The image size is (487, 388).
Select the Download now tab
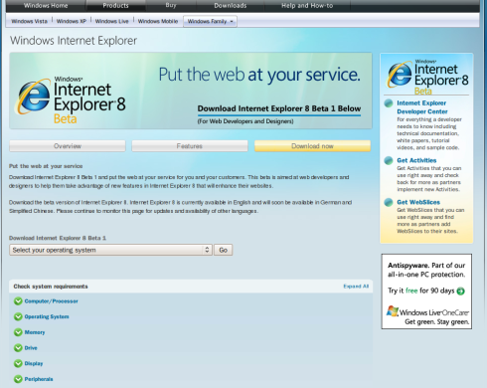click(312, 146)
